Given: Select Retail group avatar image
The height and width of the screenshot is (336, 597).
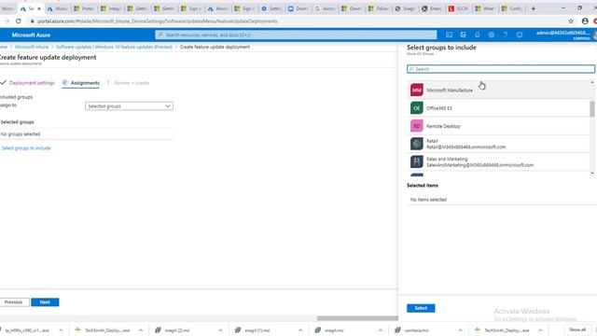Looking at the screenshot, I should click(417, 144).
